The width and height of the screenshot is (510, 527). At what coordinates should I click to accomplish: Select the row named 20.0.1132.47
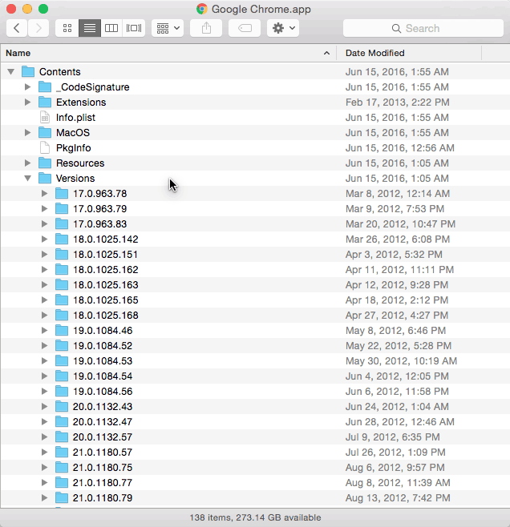click(x=255, y=422)
